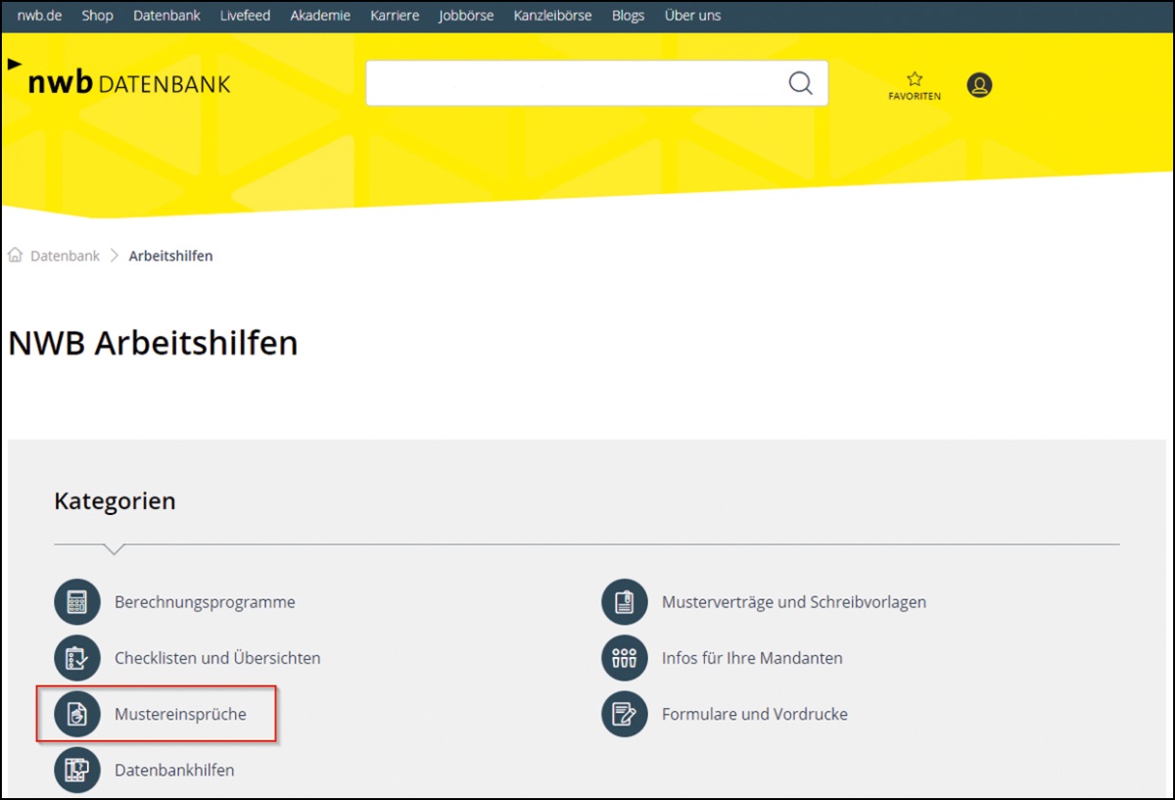Open the user profile account icon
The width and height of the screenshot is (1175, 800).
pyautogui.click(x=979, y=85)
